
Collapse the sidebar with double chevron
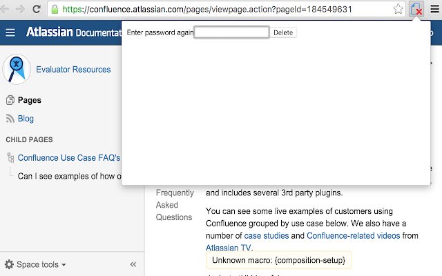[x=133, y=264]
